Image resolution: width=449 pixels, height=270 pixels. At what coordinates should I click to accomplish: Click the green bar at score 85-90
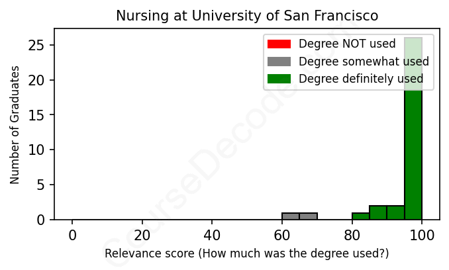(378, 212)
